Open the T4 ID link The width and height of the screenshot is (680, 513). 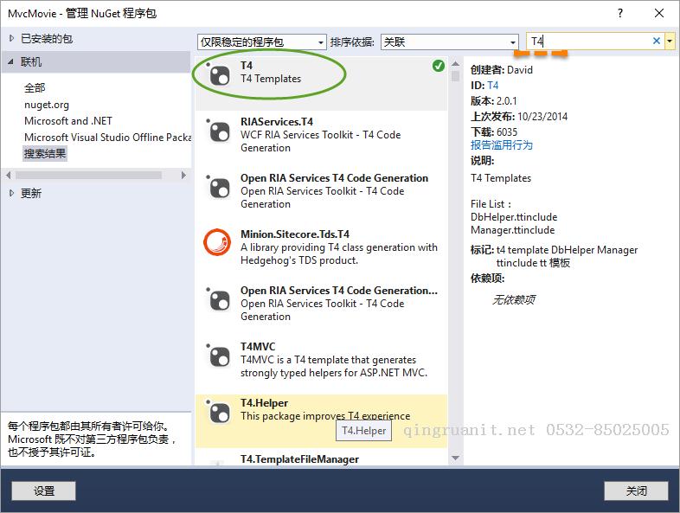[x=492, y=86]
